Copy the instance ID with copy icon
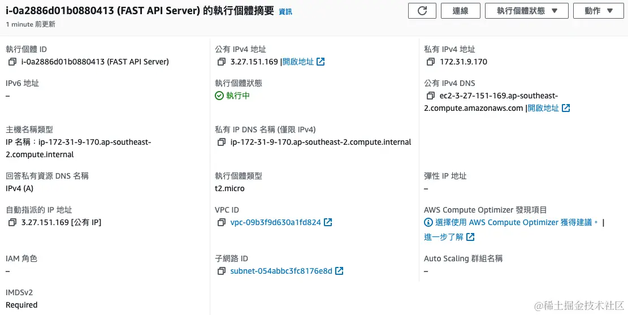 [x=12, y=62]
